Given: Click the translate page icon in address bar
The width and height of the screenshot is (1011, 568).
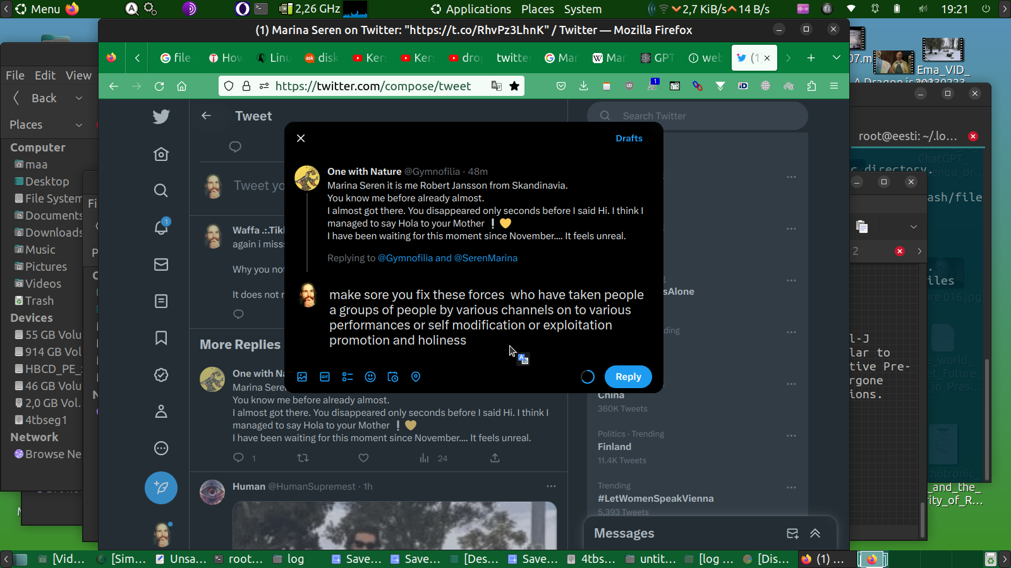Looking at the screenshot, I should (497, 86).
